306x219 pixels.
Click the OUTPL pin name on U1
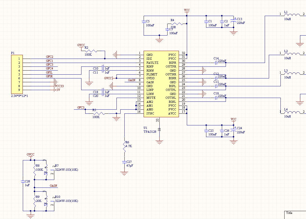(171, 90)
